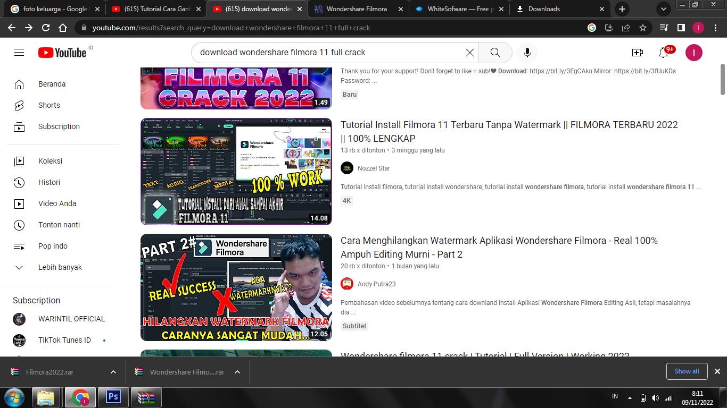This screenshot has width=727, height=408.
Task: Click the Create video camera icon
Action: point(637,53)
